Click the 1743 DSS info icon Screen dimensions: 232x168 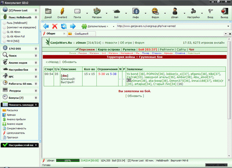[5, 48]
